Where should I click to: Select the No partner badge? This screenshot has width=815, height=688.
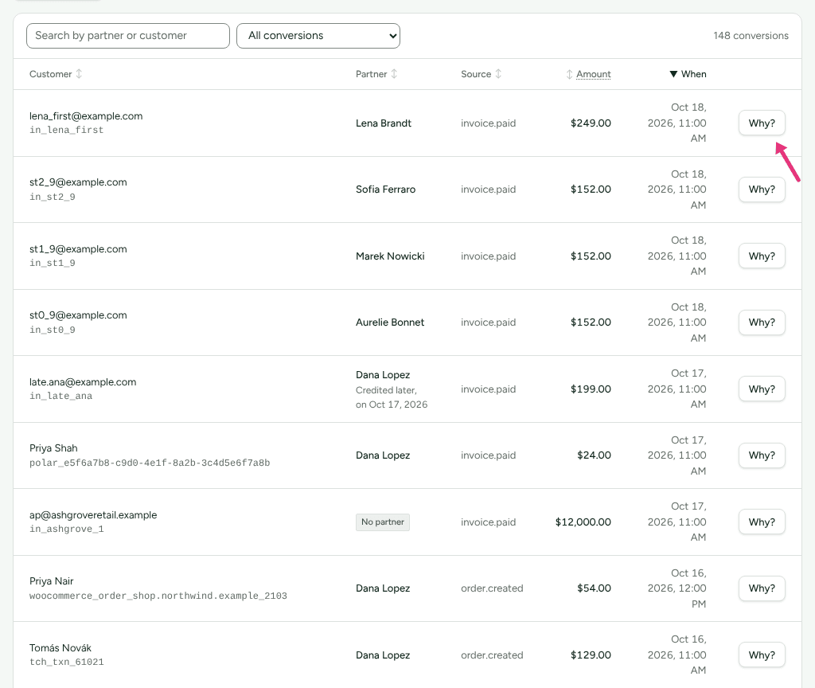(383, 522)
